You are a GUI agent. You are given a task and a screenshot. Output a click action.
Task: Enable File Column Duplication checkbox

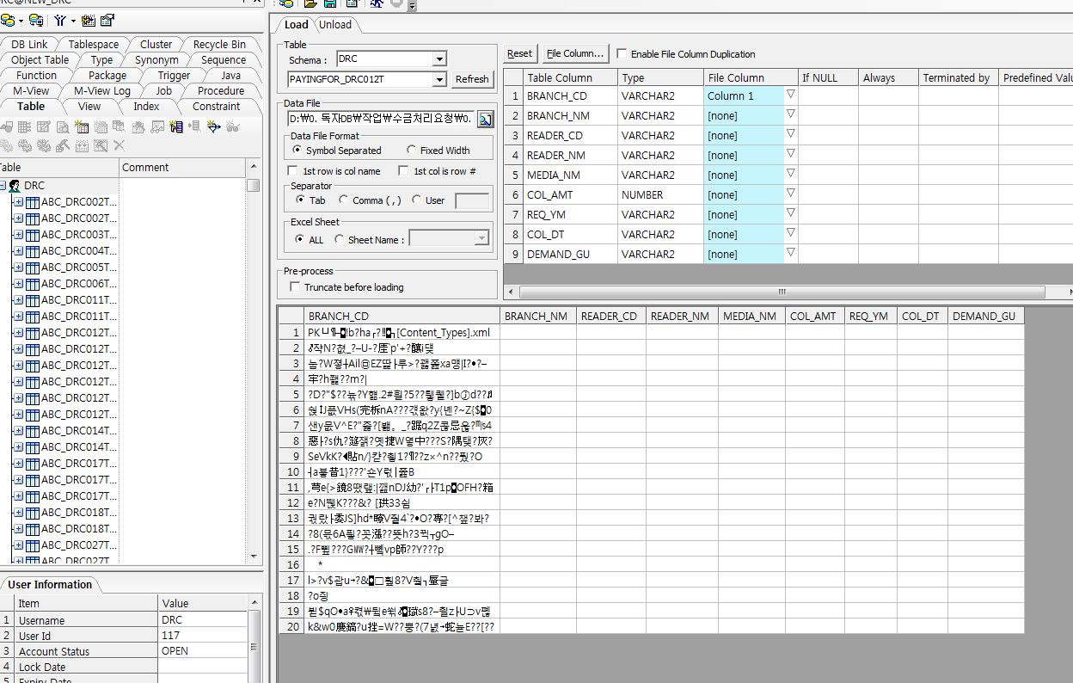pos(622,53)
